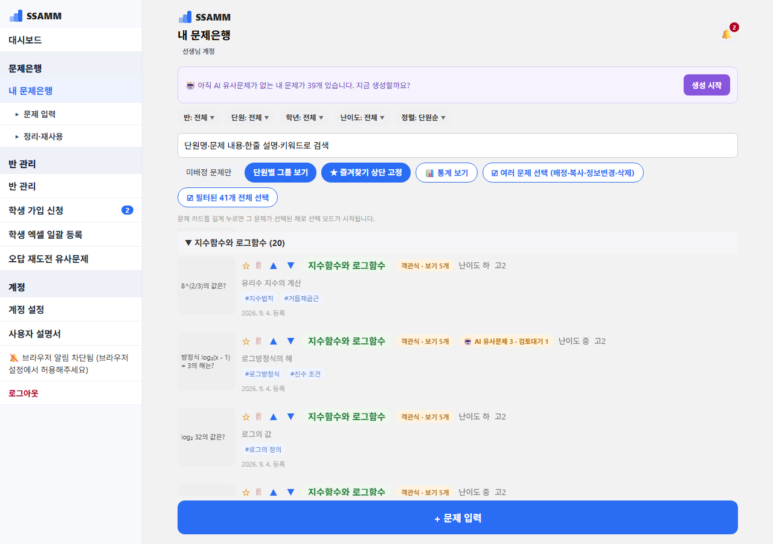Delete the 유리수 지수의 계산 problem via trash icon
Viewport: 773px width, 544px height.
click(258, 265)
